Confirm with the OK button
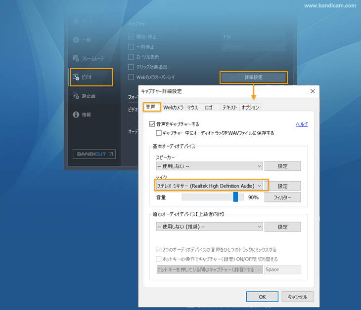361x310 pixels. point(262,297)
